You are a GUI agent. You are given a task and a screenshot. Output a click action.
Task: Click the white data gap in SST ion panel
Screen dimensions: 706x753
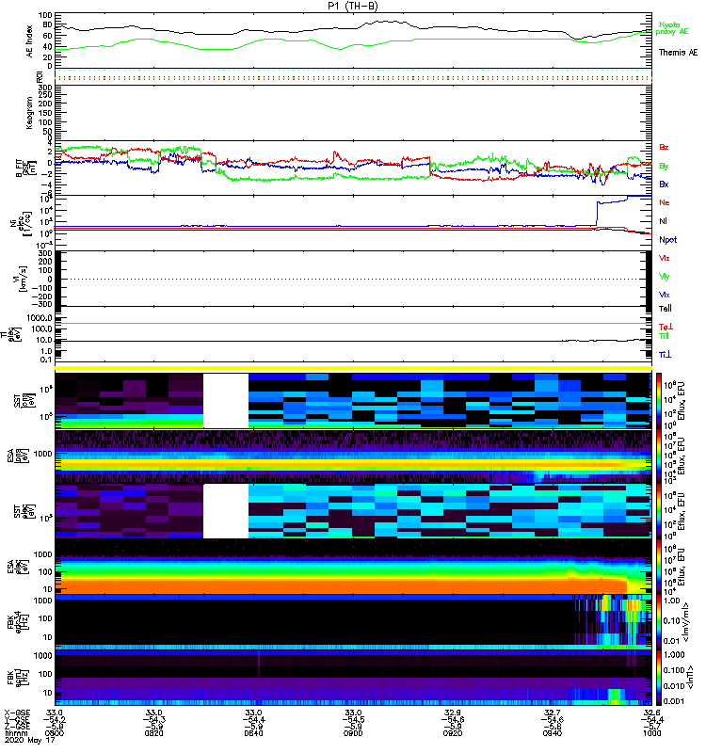click(226, 401)
